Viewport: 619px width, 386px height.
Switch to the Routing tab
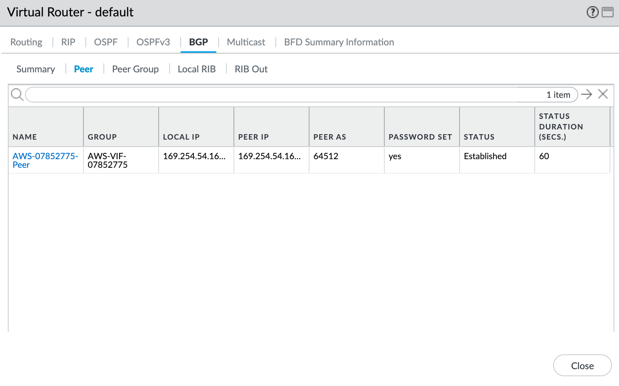[26, 42]
